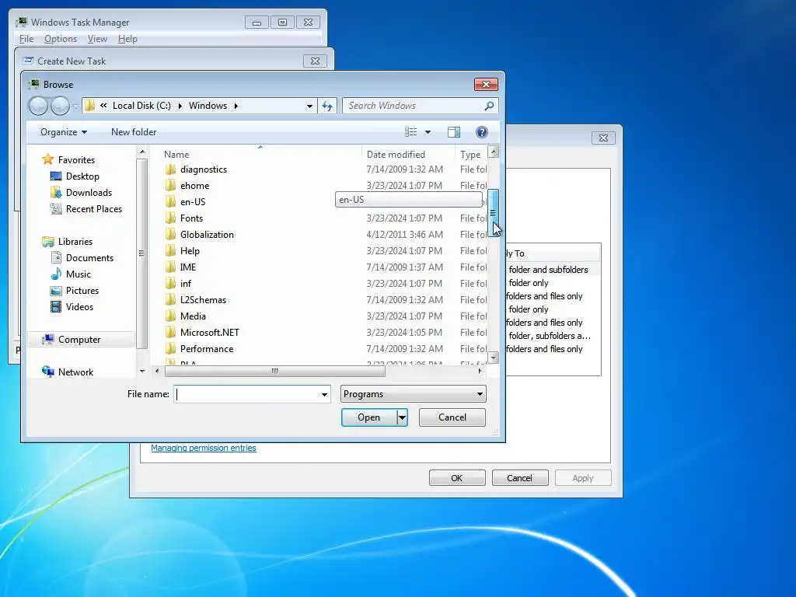
Task: Expand arrow after Local Disk (C:) breadcrumb
Action: tap(180, 106)
